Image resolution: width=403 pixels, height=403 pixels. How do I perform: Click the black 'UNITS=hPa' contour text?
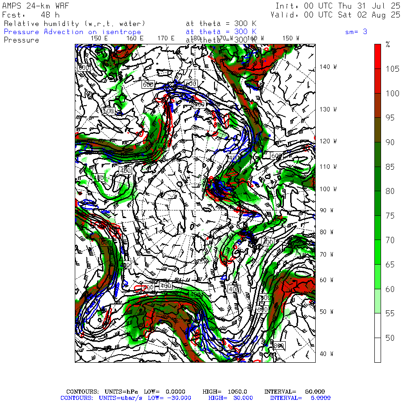tap(121, 392)
